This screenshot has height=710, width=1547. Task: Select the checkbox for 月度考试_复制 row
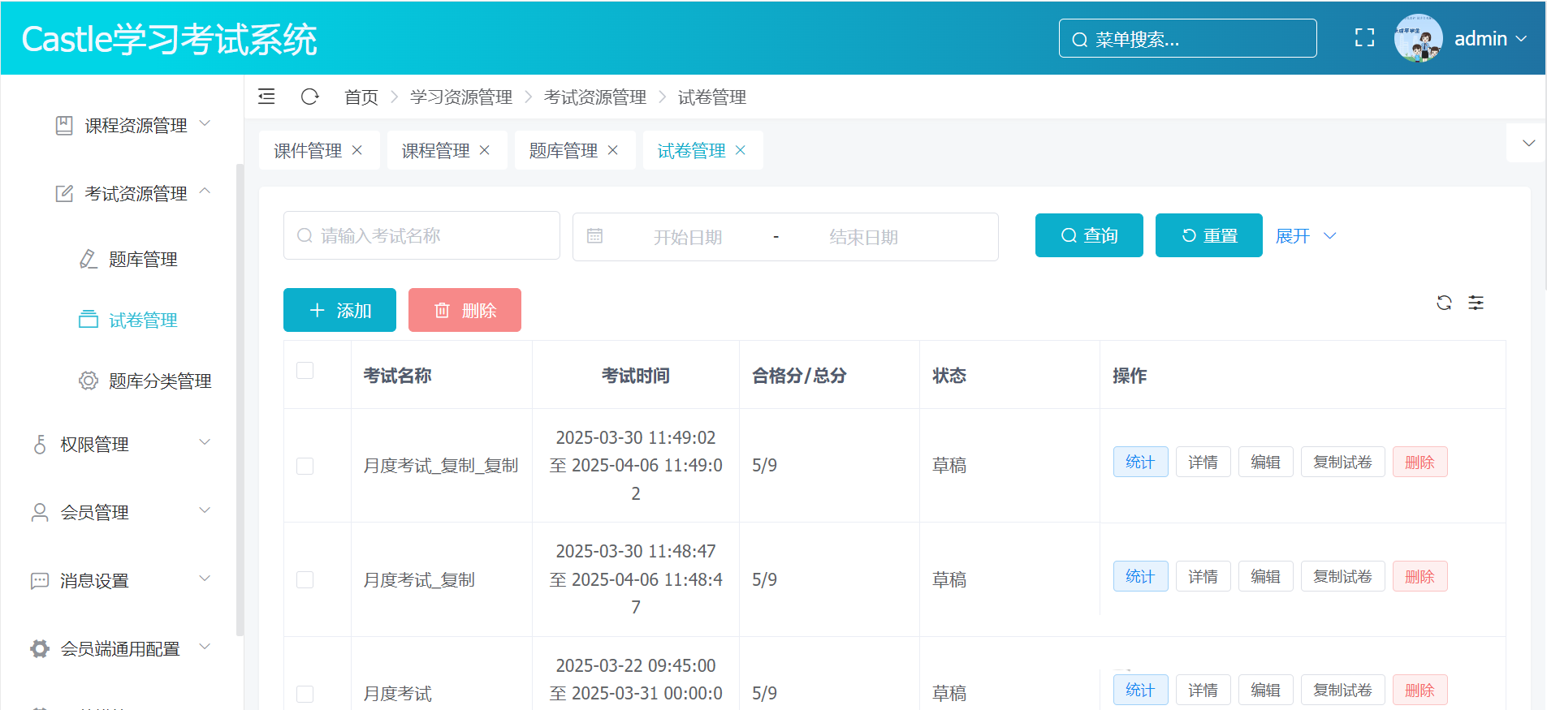click(305, 579)
